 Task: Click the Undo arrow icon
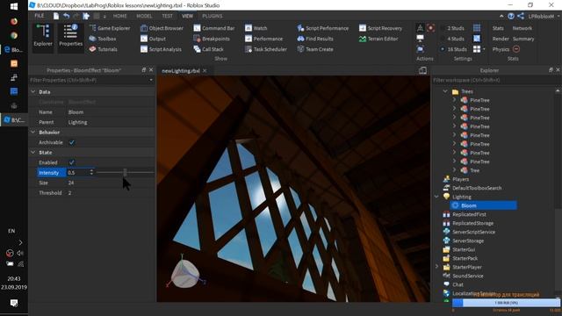tap(67, 16)
